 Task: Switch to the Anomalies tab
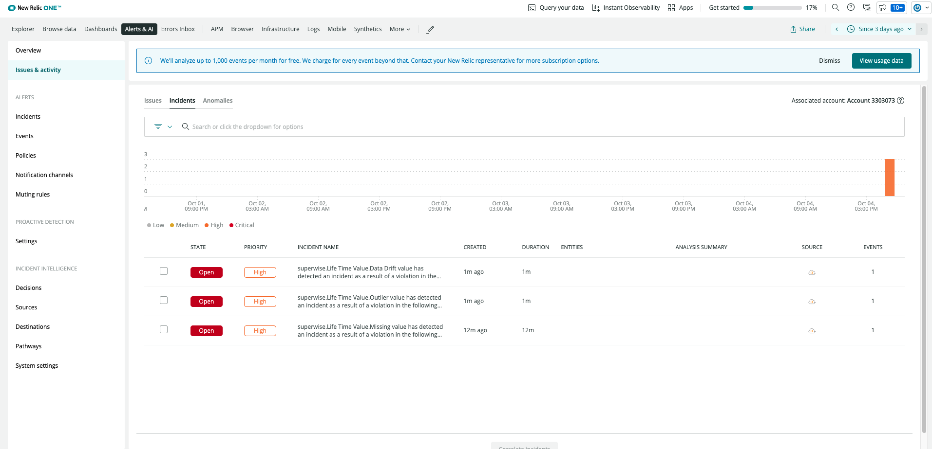(x=218, y=101)
